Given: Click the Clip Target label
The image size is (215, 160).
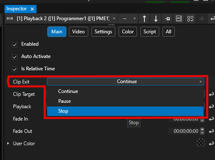Looking at the screenshot, I should (24, 94).
